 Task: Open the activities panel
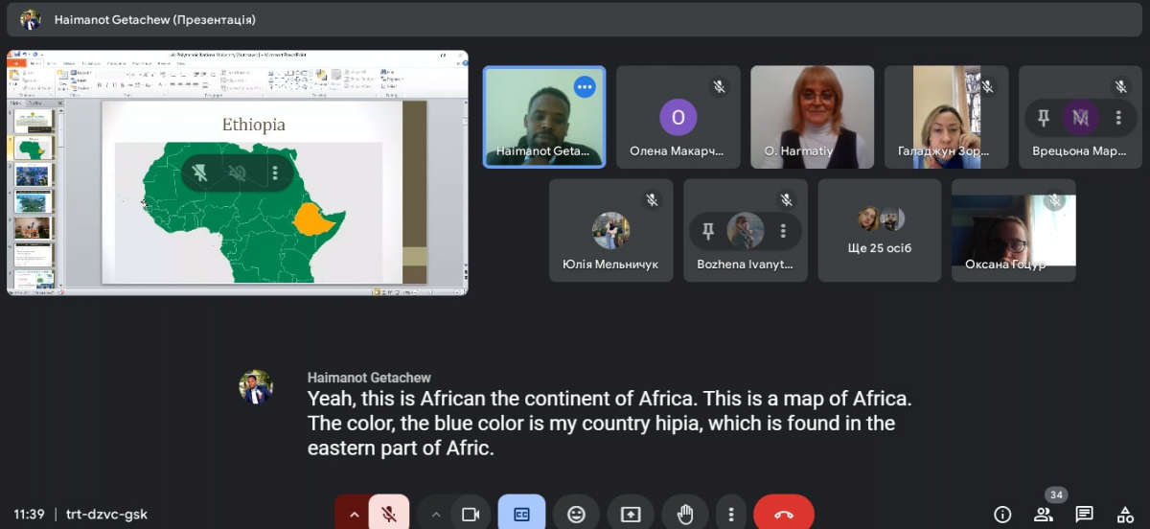point(1126,515)
